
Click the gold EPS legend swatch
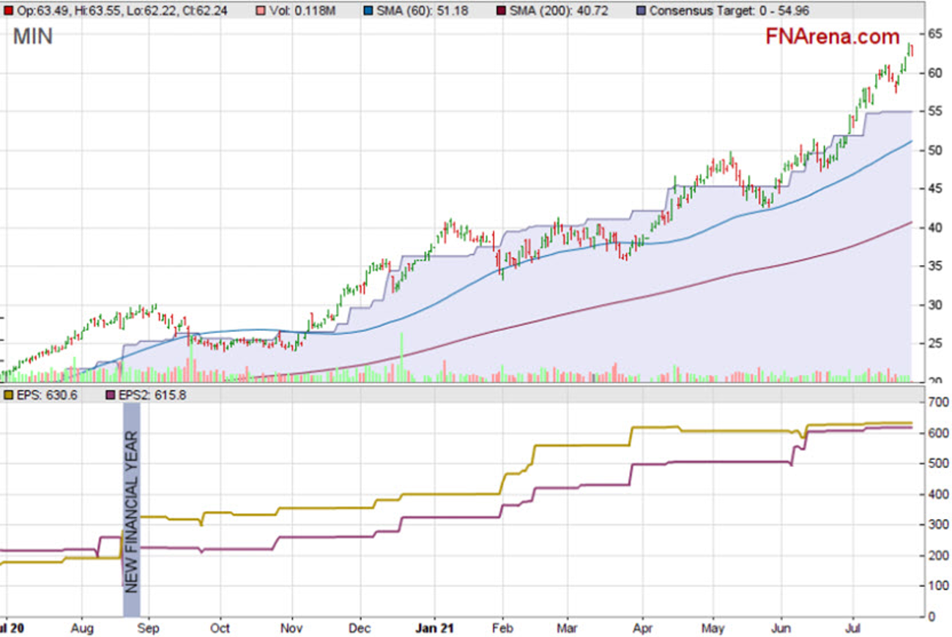(9, 395)
